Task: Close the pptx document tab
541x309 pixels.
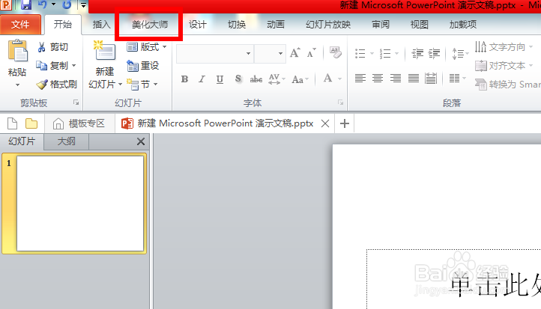Action: click(x=325, y=123)
